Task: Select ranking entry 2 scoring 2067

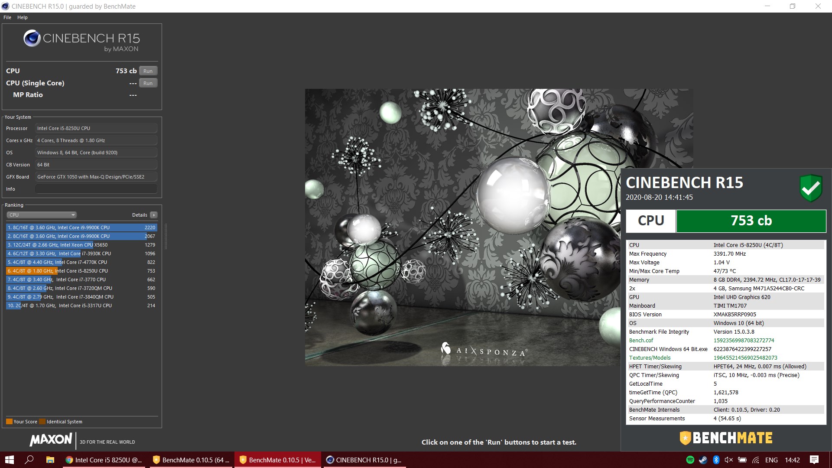Action: click(x=81, y=236)
